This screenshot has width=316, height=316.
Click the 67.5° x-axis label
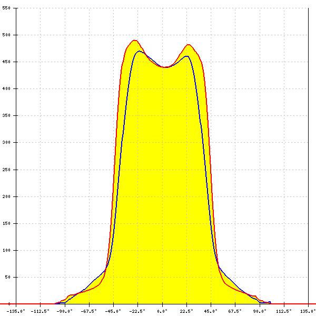point(235,311)
